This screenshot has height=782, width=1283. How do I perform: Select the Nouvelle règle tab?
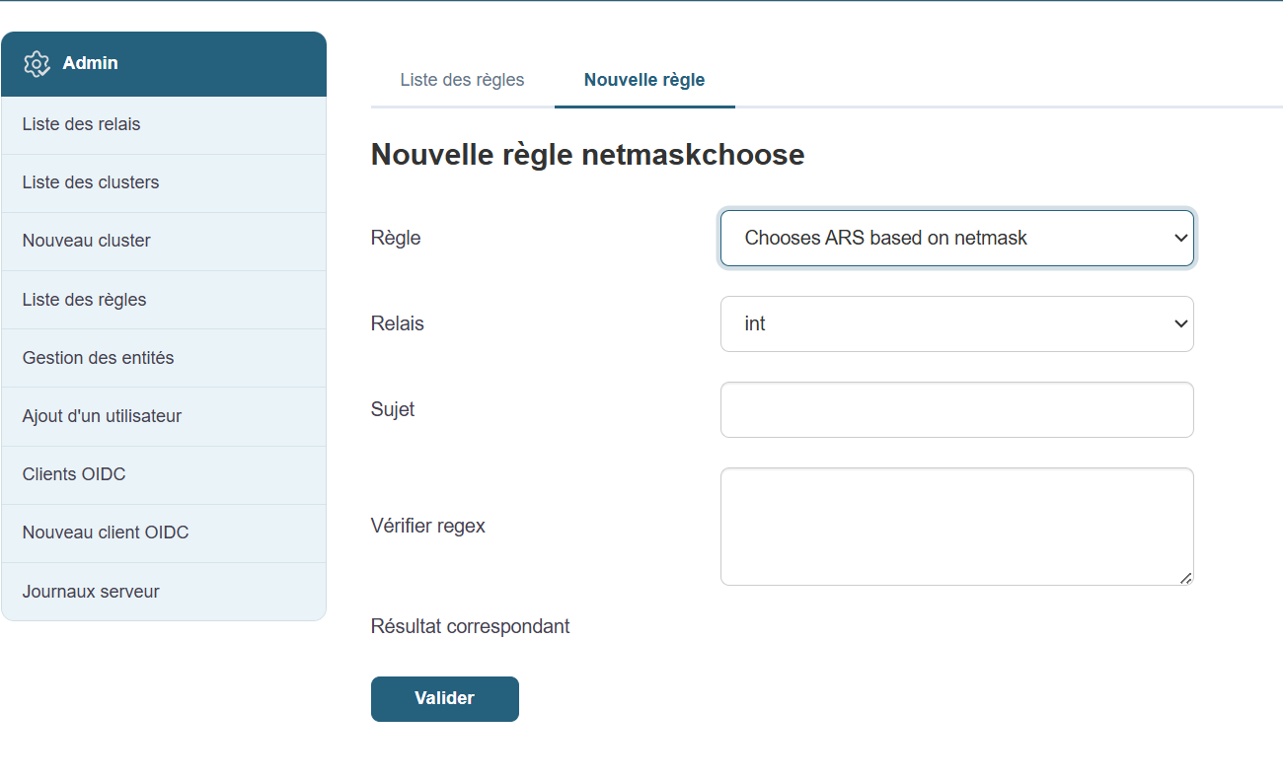(x=644, y=80)
